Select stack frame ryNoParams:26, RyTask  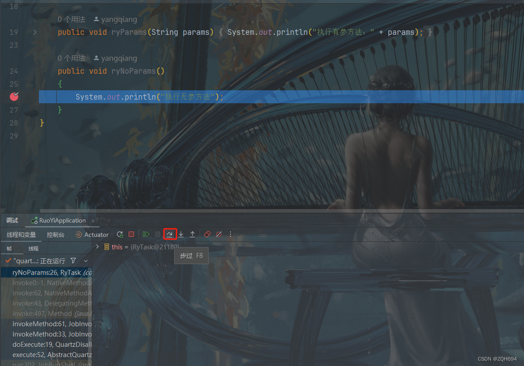click(46, 273)
